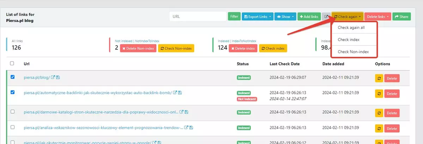The height and width of the screenshot is (144, 423).
Task: Click the date 2024-02-19 06:29:07
Action: coord(288,77)
